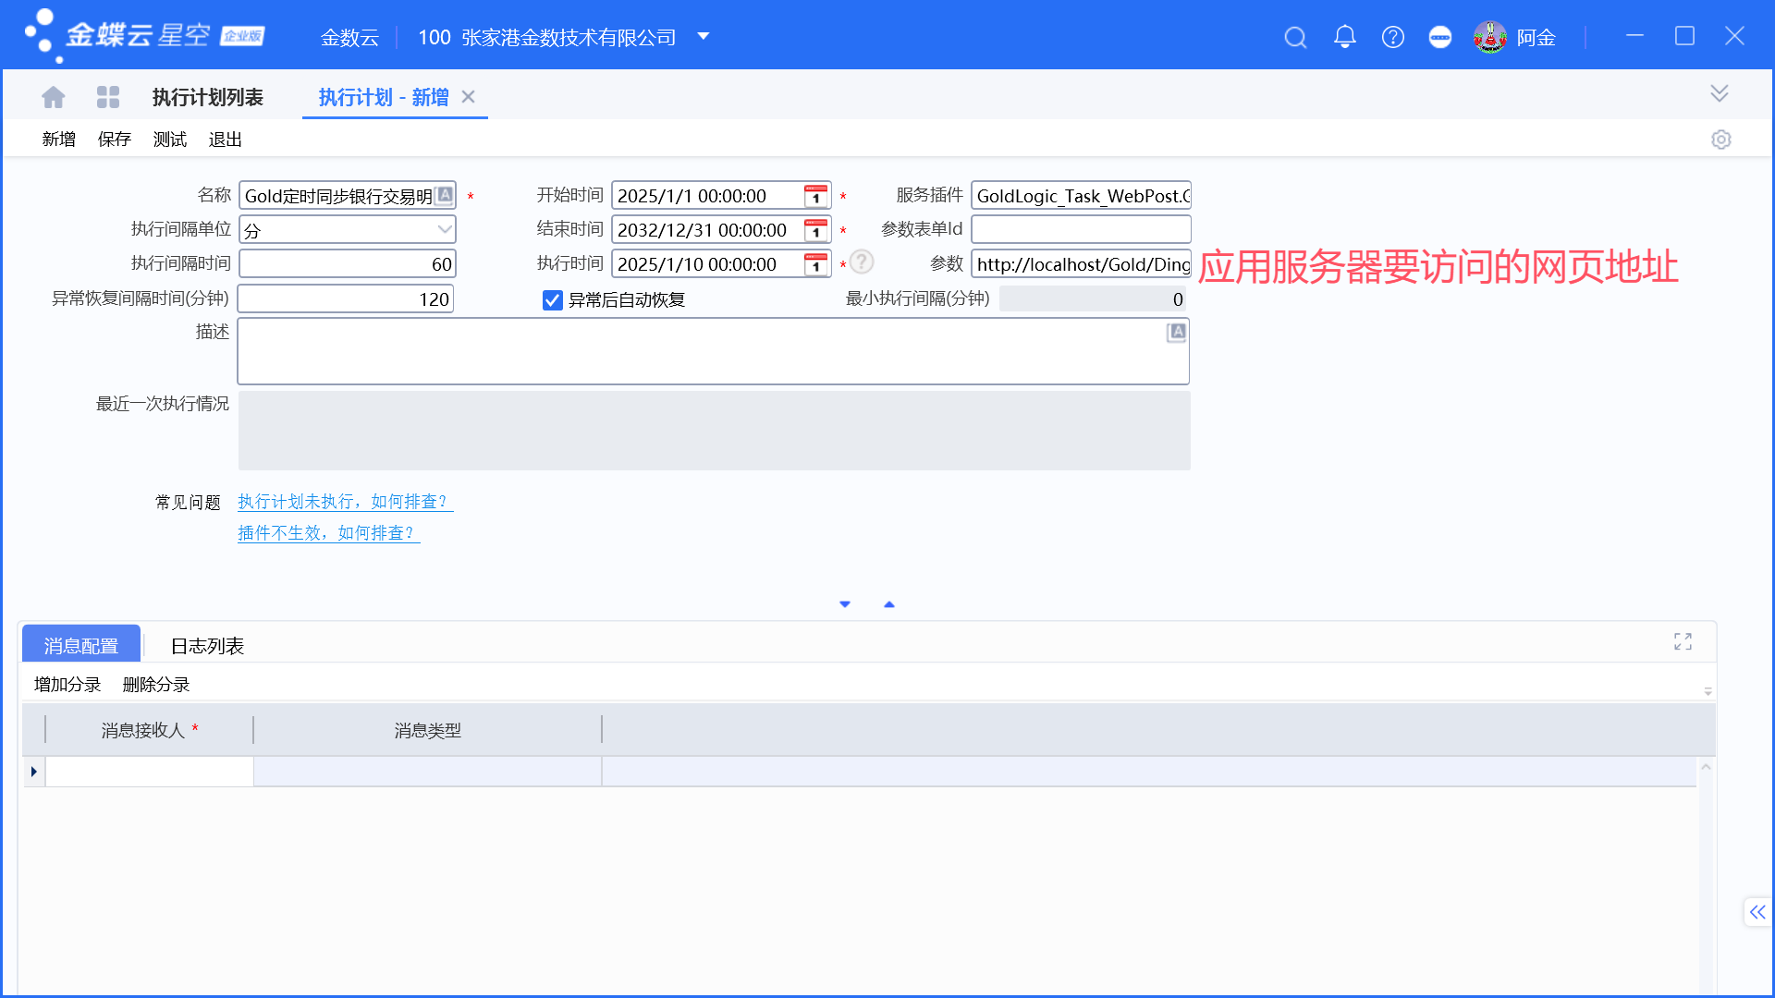Click 金数云 in header
Screen dimensions: 1775x998
point(349,38)
